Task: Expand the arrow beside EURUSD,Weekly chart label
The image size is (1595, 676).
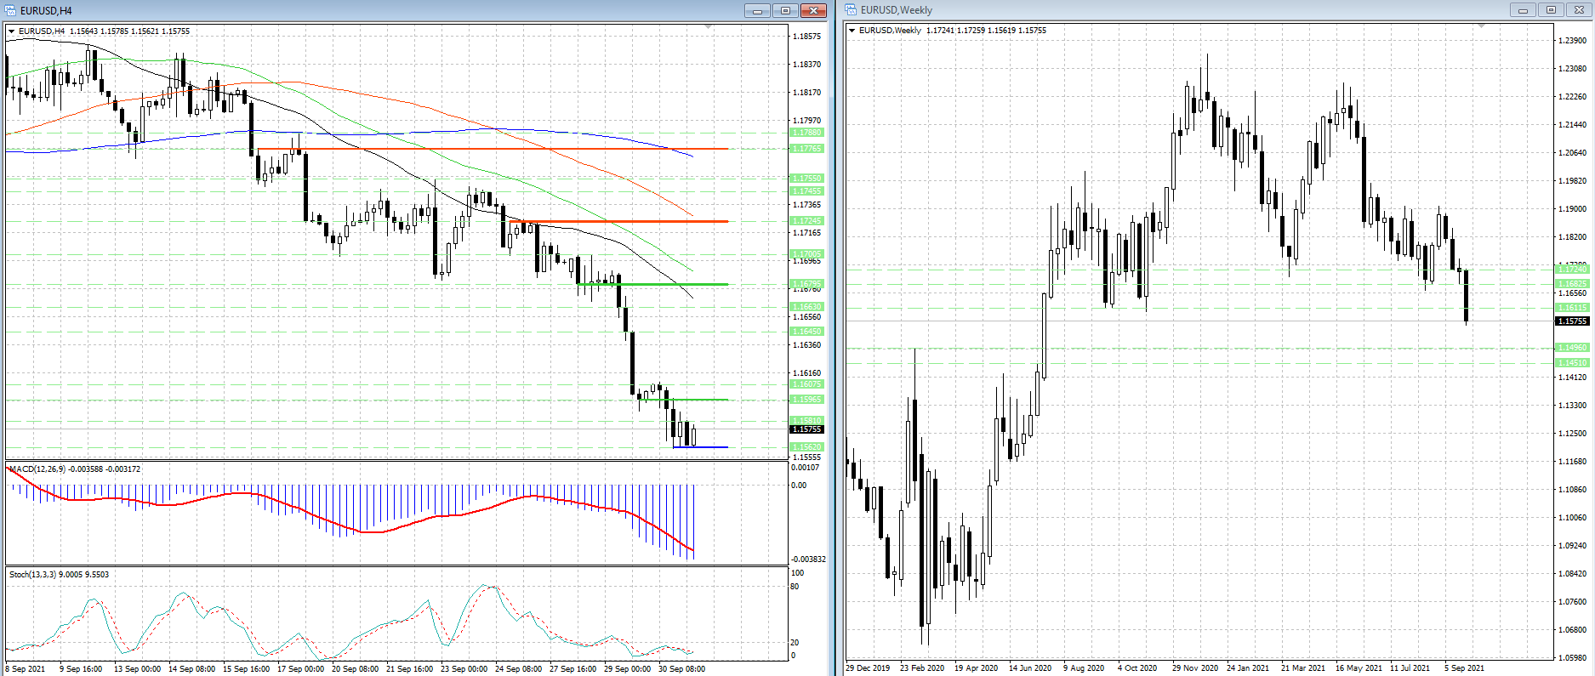Action: [x=852, y=31]
